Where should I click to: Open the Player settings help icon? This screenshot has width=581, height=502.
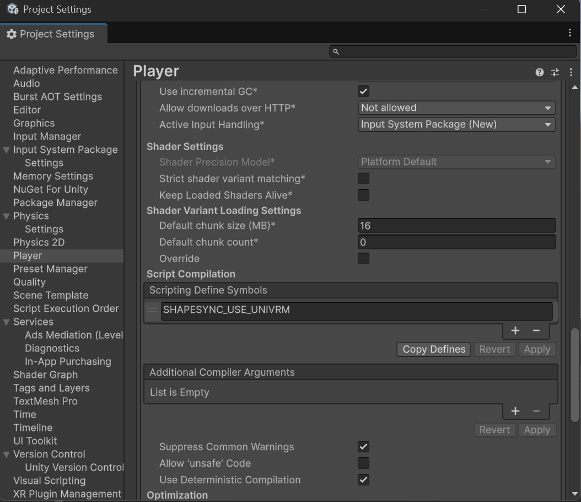pyautogui.click(x=540, y=72)
